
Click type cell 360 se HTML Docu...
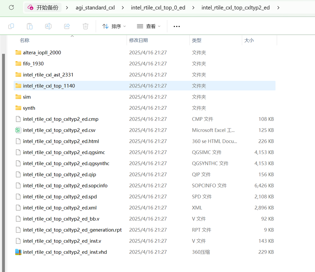tap(214, 141)
